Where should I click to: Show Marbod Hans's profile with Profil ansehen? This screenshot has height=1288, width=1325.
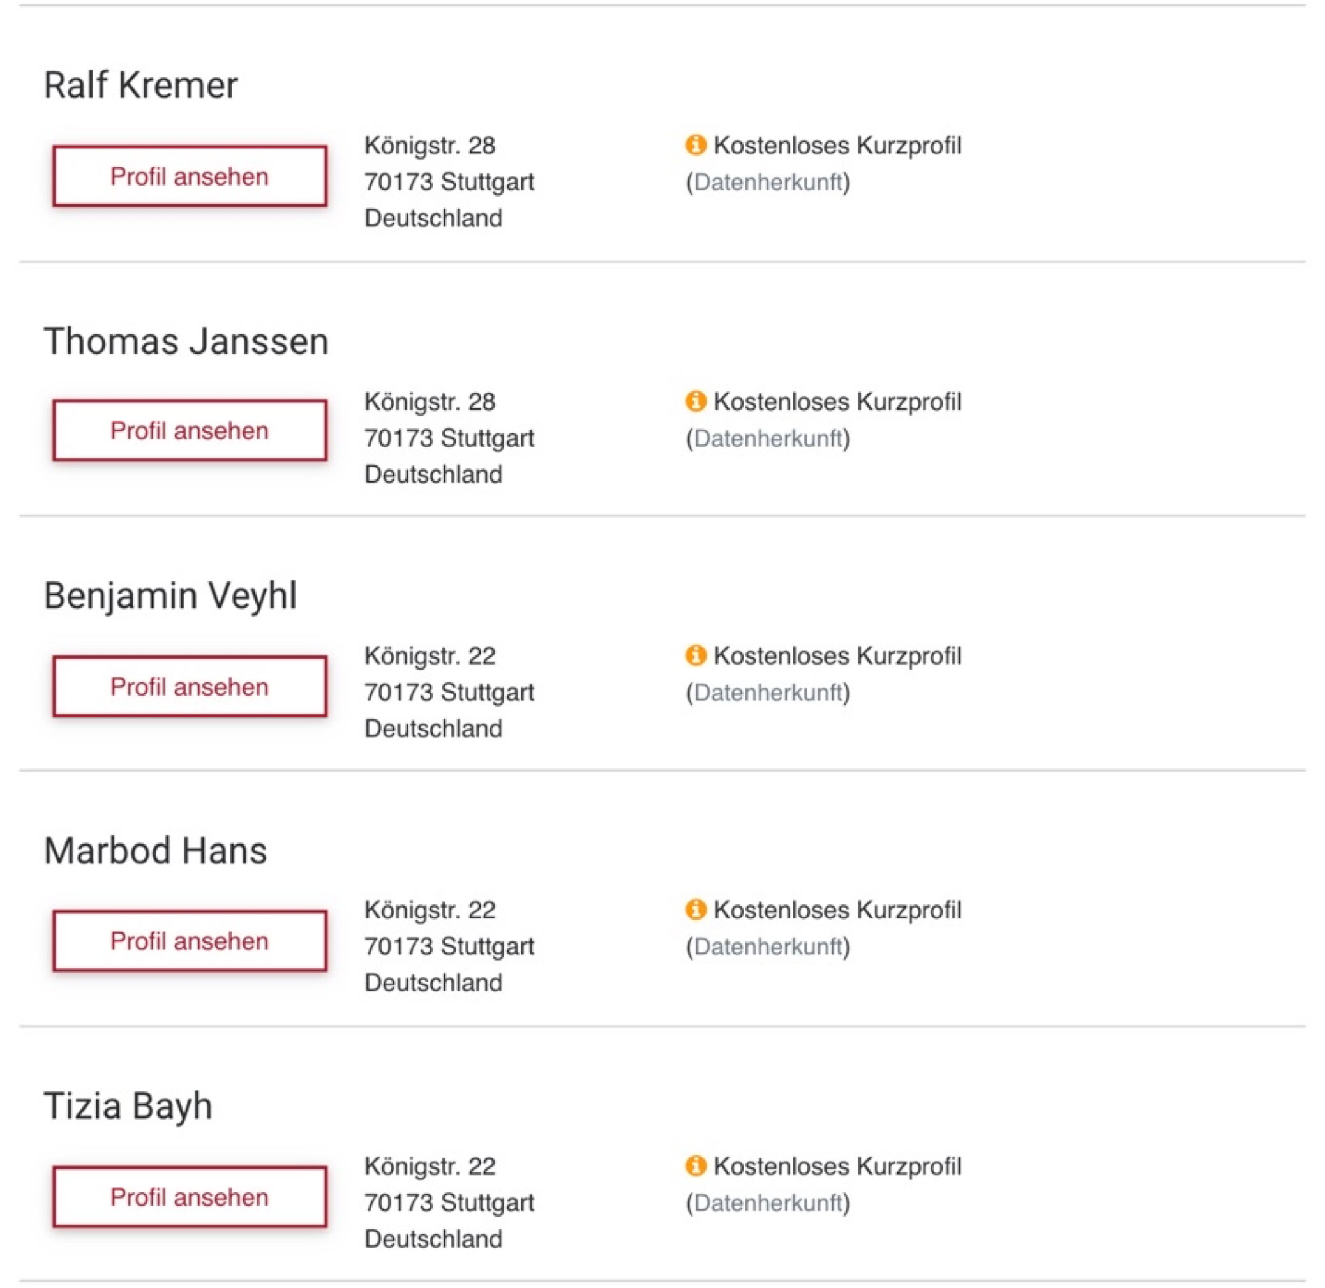click(190, 941)
